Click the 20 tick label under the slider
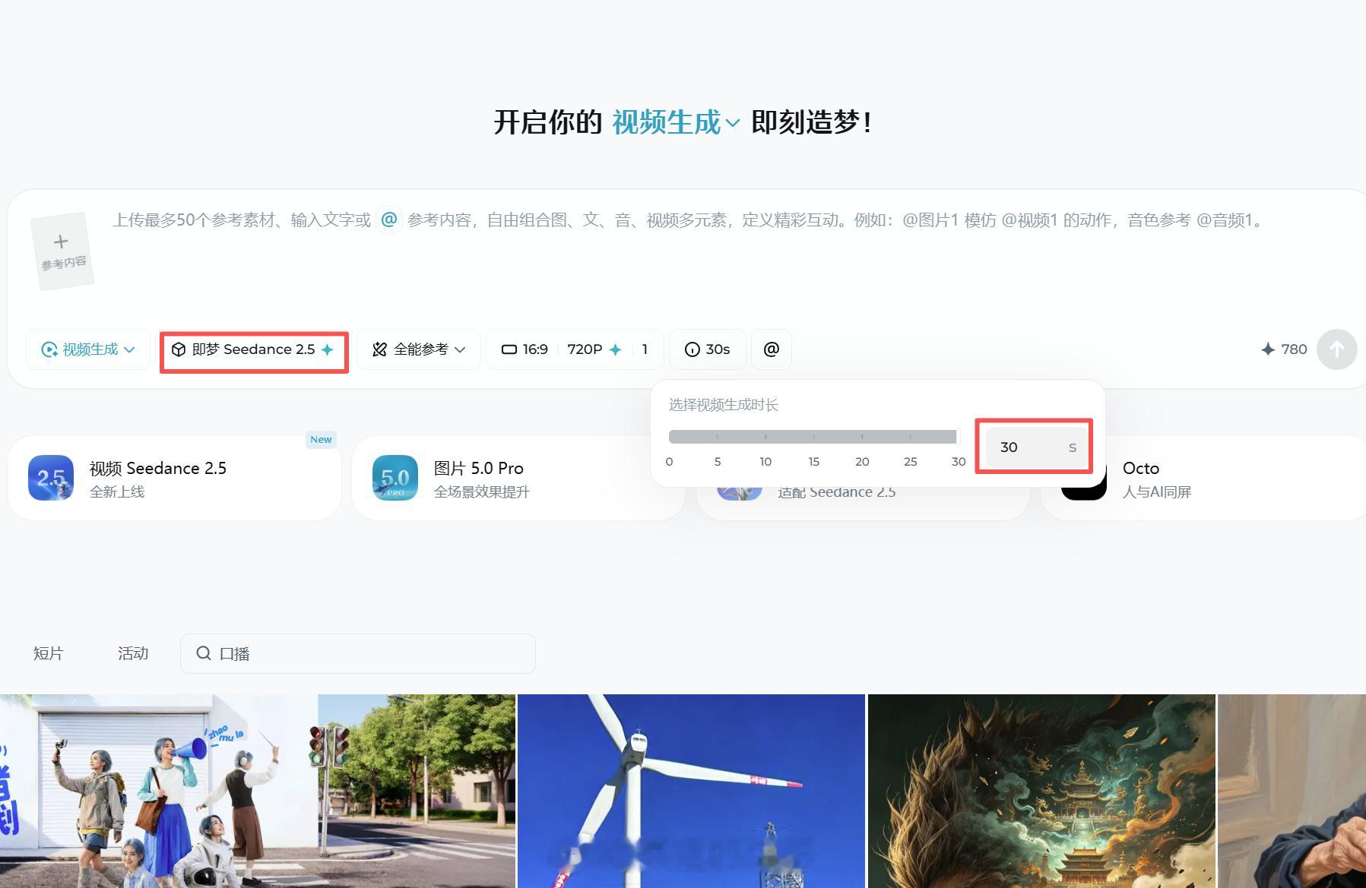 862,462
